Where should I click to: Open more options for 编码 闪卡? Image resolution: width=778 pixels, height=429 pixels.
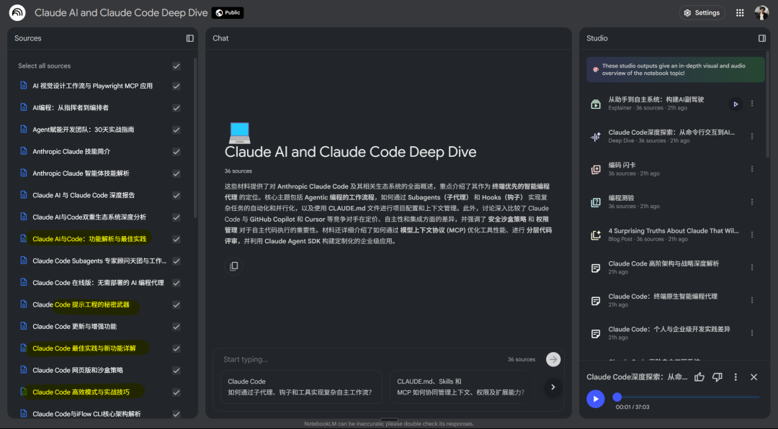[752, 169]
